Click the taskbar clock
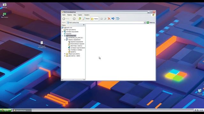 tap(201, 110)
